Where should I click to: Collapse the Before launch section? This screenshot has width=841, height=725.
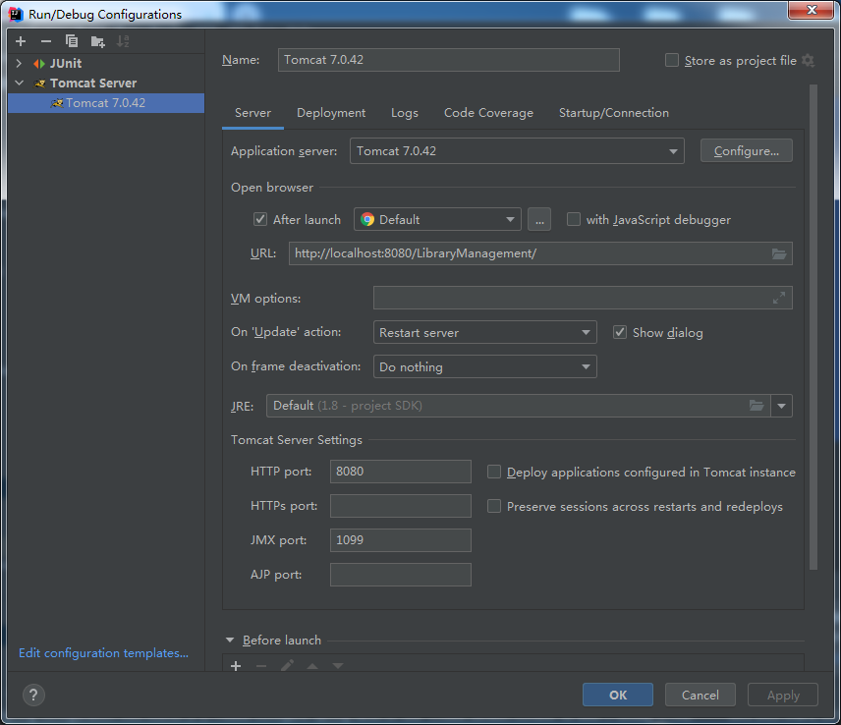tap(230, 640)
